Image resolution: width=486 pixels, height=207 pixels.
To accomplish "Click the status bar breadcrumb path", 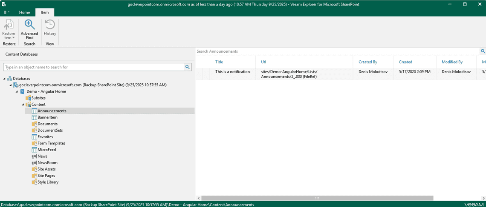I will [128, 204].
